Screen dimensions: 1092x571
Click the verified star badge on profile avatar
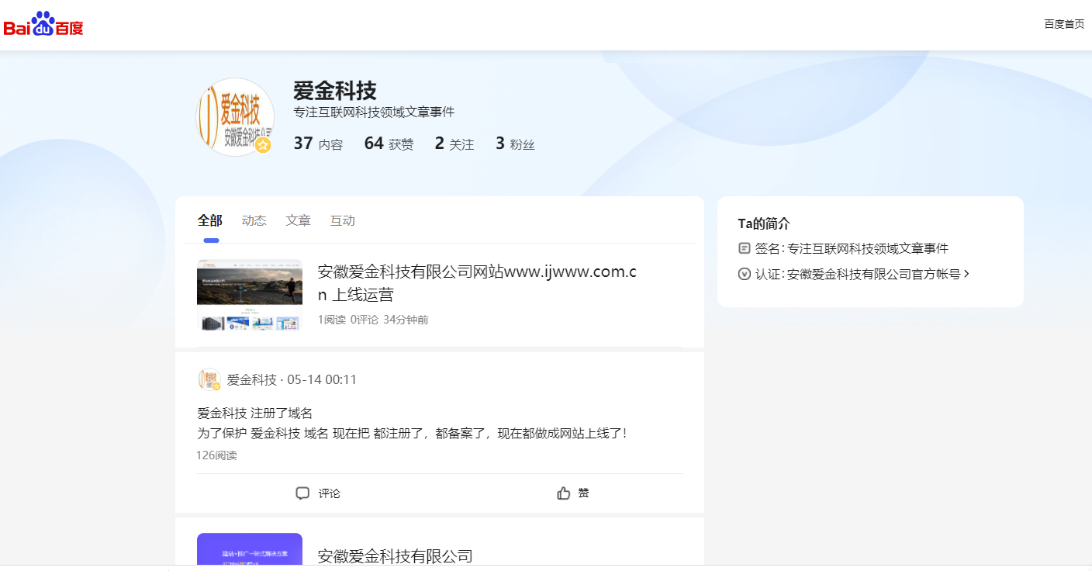tap(263, 145)
